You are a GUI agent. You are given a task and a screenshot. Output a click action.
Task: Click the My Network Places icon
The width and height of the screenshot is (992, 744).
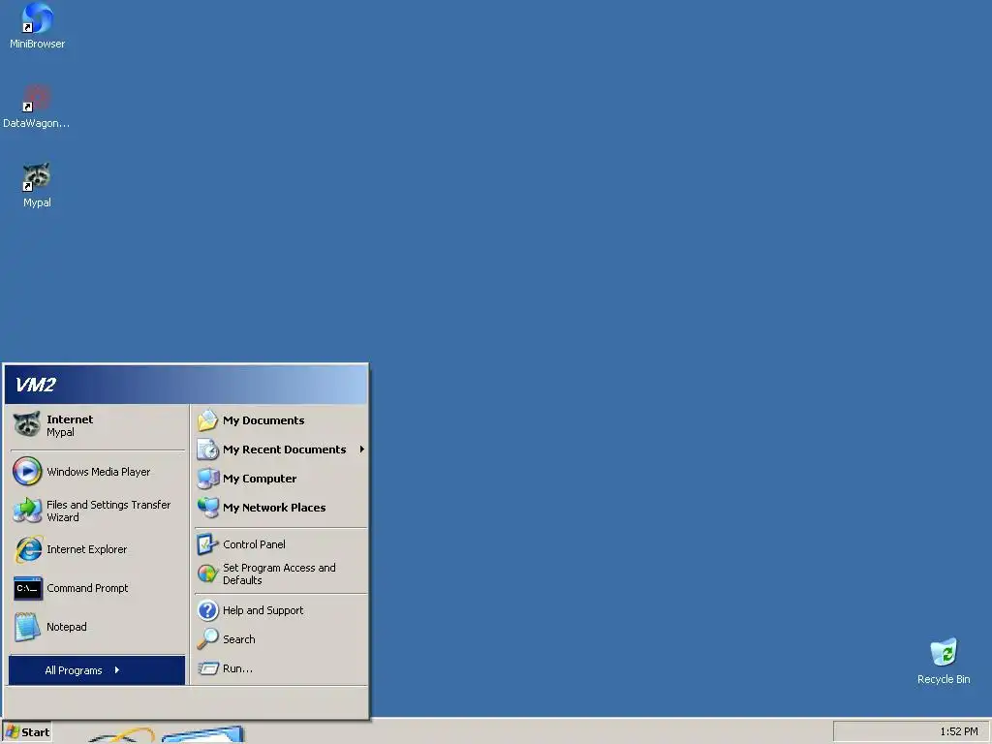tap(207, 508)
